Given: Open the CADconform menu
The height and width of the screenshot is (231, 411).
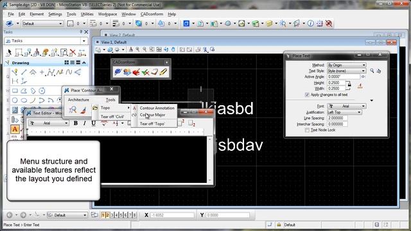Looking at the screenshot, I should [152, 14].
